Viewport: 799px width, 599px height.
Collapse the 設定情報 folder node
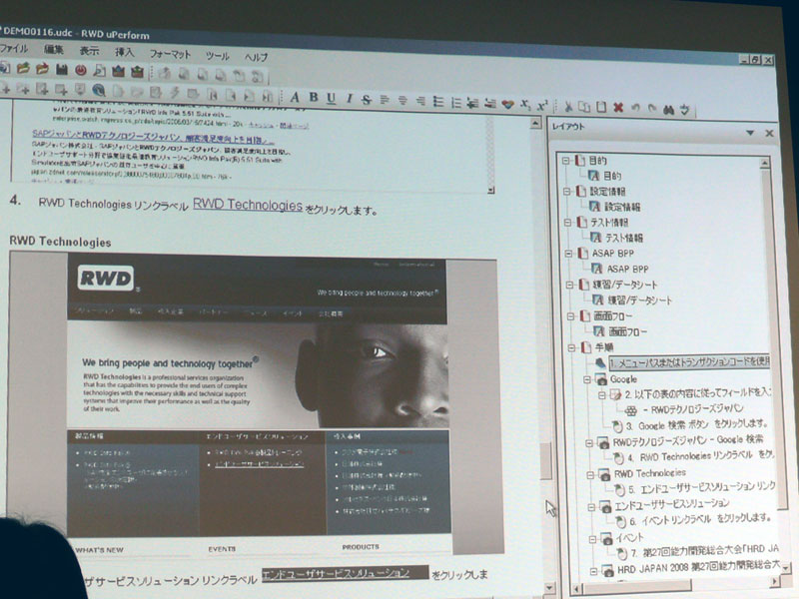point(566,191)
